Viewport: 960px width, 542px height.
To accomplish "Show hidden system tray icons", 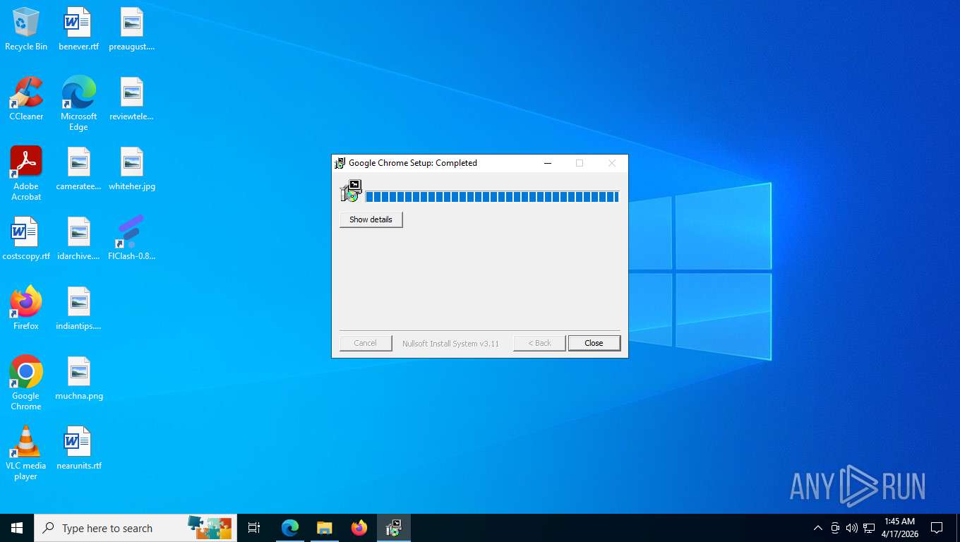I will coord(818,528).
